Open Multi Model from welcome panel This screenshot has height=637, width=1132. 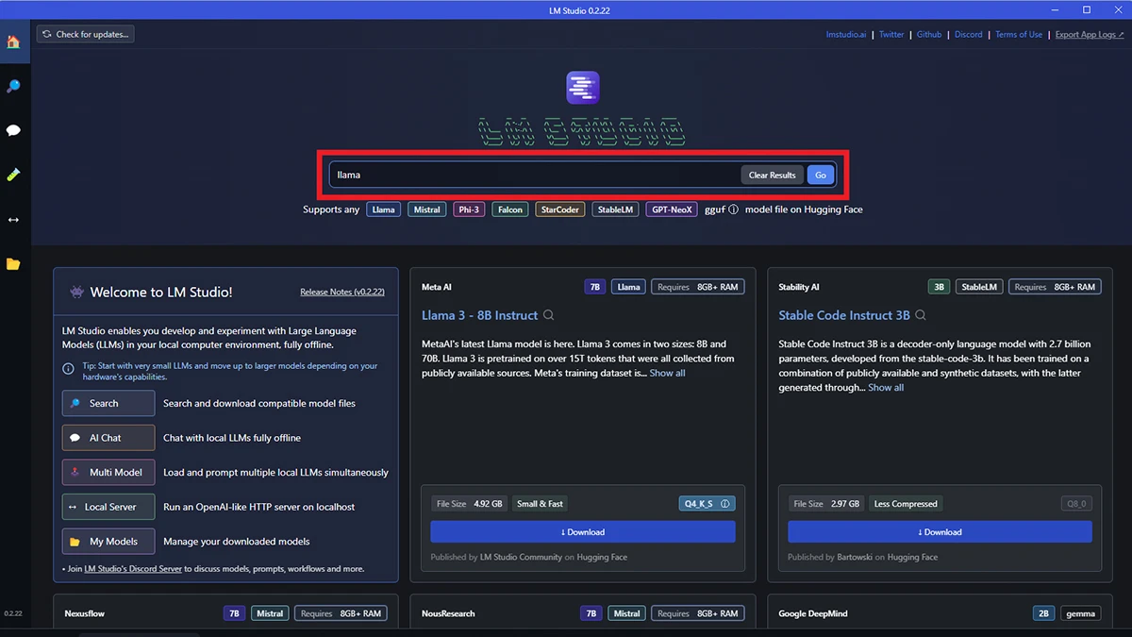[x=108, y=472]
